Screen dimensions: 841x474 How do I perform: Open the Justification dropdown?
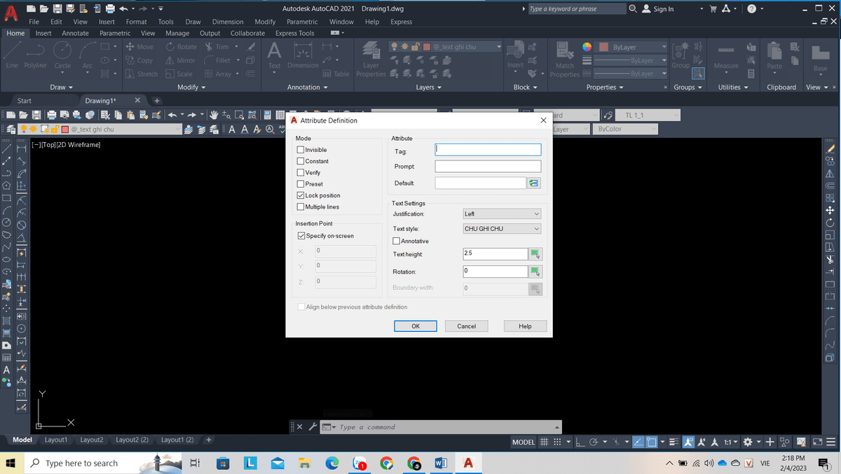[x=502, y=214]
